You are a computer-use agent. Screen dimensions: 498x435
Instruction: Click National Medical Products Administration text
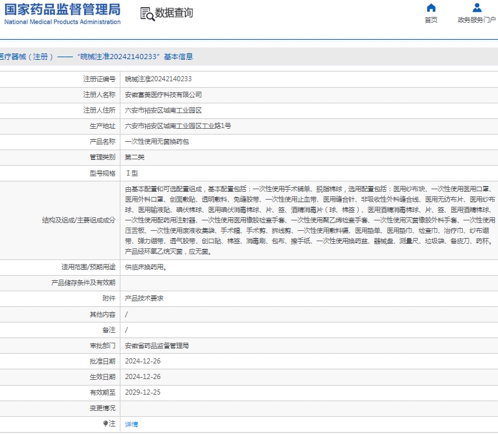[62, 22]
